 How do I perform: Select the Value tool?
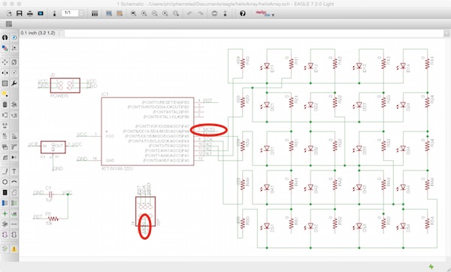tap(14, 136)
